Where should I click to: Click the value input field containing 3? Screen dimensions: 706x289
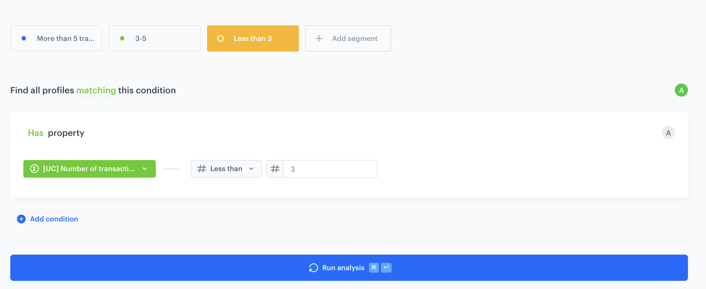(330, 169)
